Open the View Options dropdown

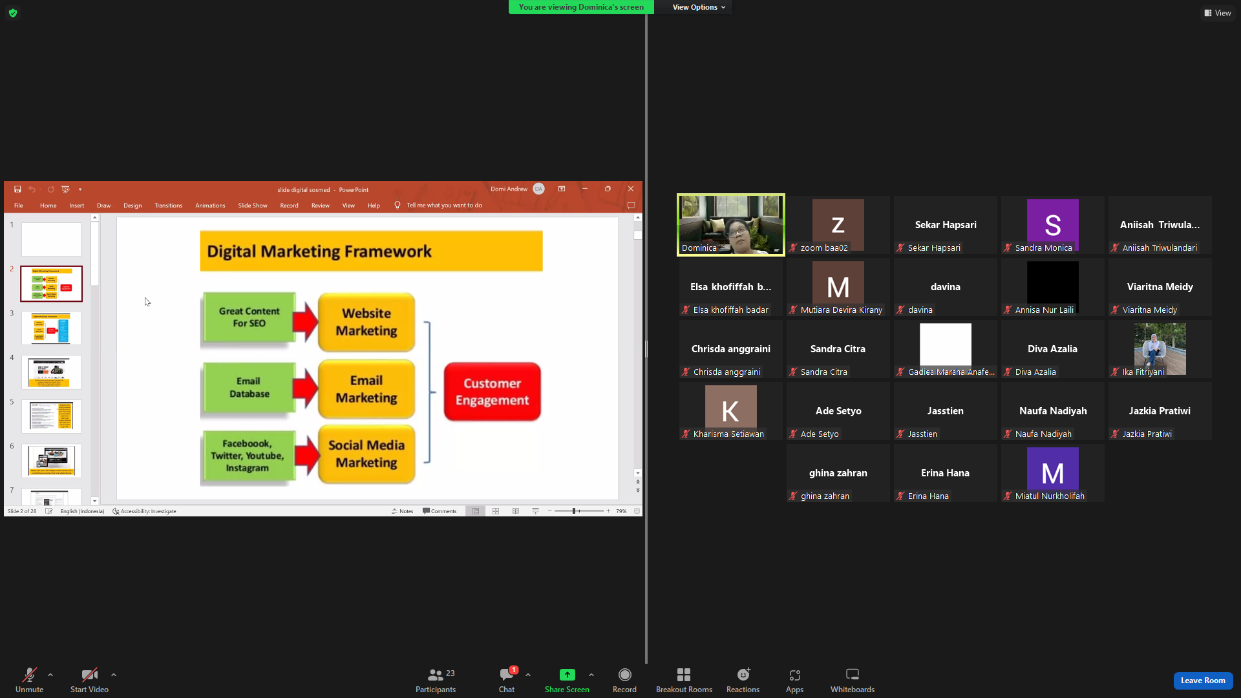click(x=699, y=7)
